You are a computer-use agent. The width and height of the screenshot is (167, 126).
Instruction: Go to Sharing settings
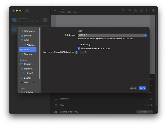tap(28, 54)
